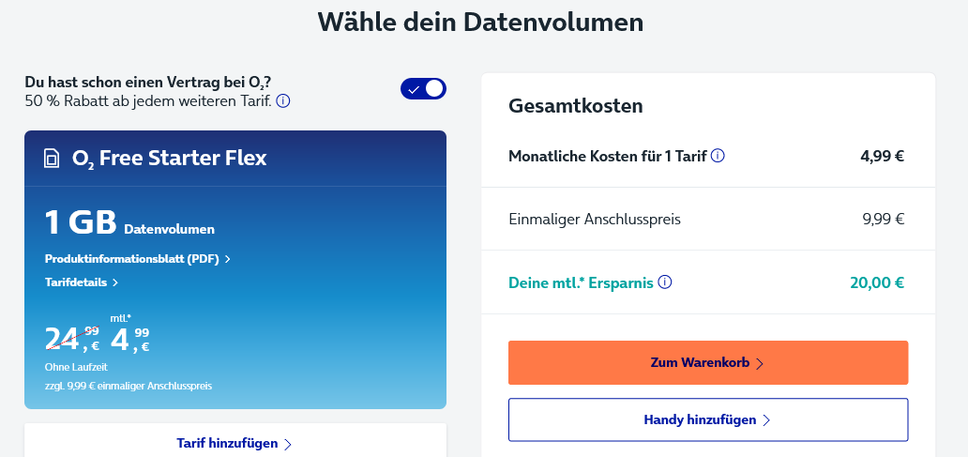Click the SIM card icon in tariff header

coord(52,158)
